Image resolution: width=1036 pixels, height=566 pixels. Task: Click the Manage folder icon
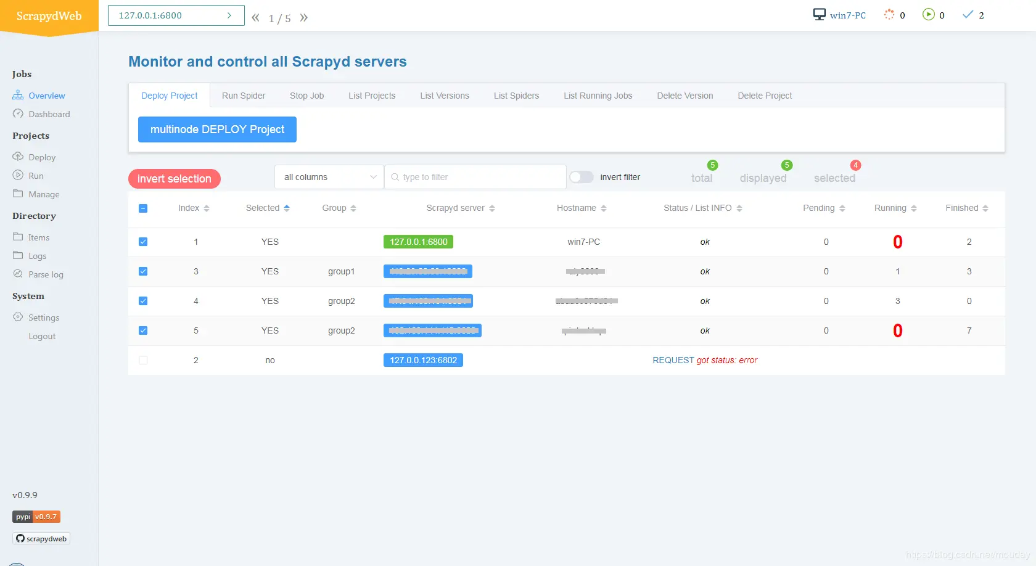[x=18, y=194]
